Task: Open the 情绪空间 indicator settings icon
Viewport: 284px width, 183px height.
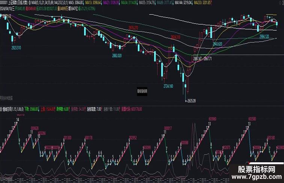Action: point(1,109)
